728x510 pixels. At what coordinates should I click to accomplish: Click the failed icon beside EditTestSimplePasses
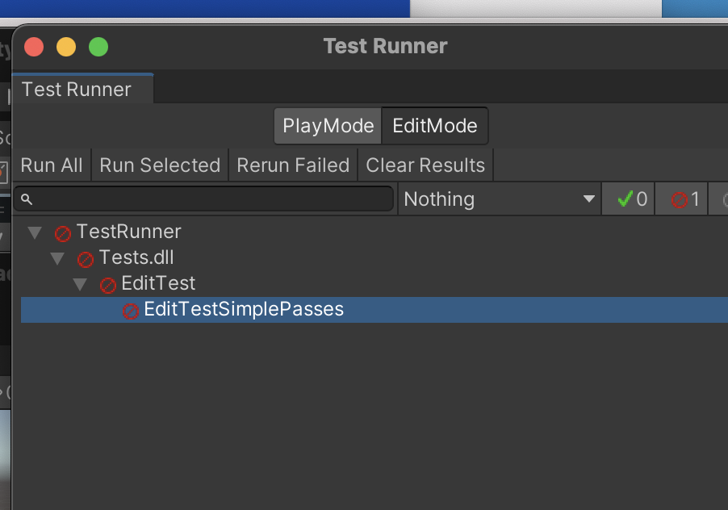click(x=131, y=311)
